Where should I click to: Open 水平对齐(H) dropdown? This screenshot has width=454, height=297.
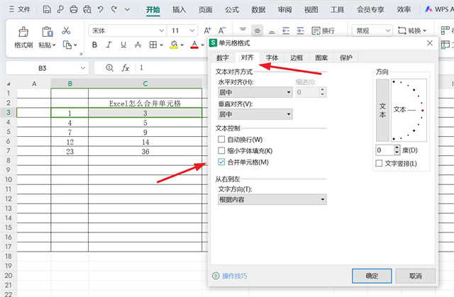click(255, 93)
